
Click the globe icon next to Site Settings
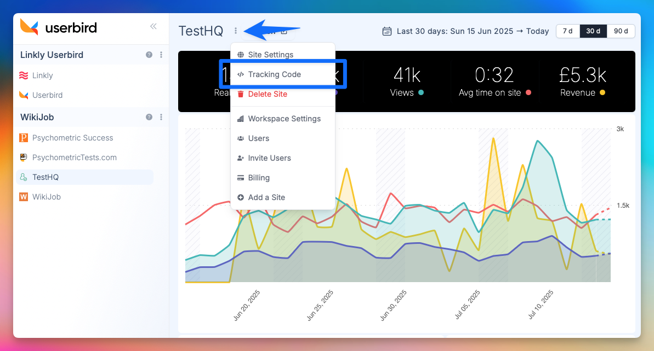(241, 55)
